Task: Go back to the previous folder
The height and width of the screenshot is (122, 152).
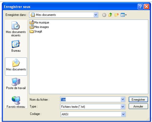Action: (104, 15)
